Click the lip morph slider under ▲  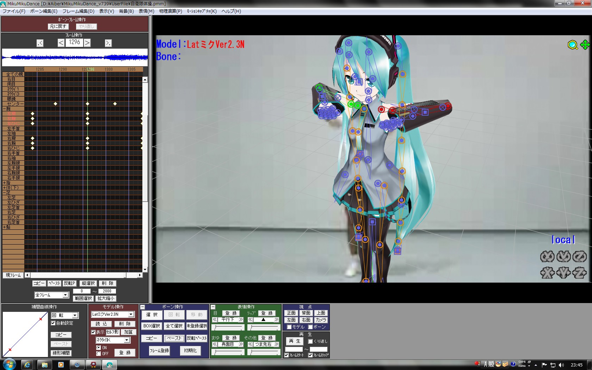[x=264, y=327]
